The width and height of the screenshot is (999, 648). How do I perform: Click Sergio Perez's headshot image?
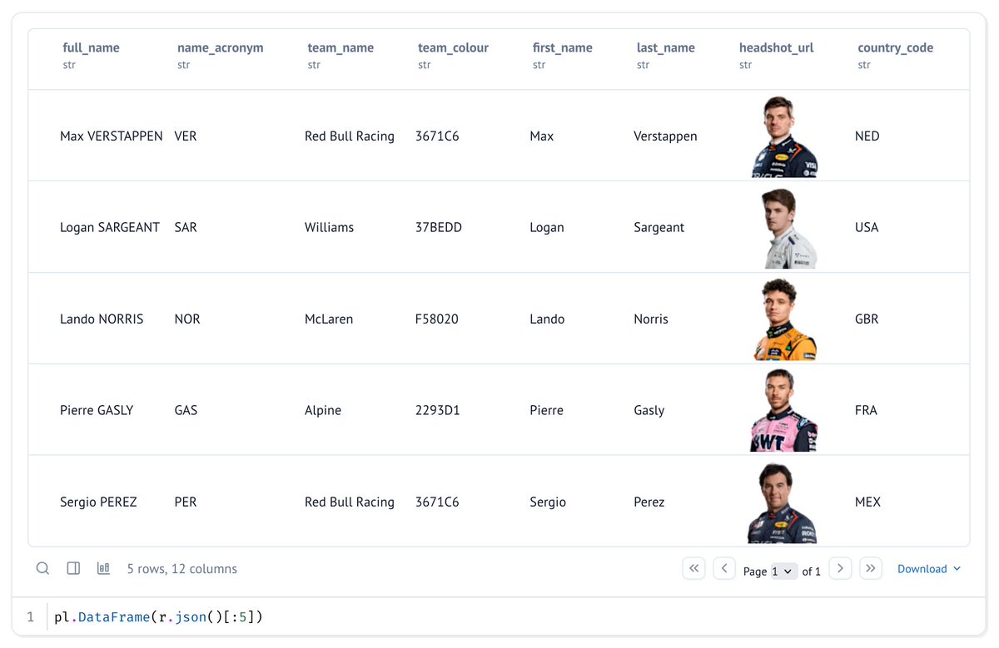click(784, 502)
